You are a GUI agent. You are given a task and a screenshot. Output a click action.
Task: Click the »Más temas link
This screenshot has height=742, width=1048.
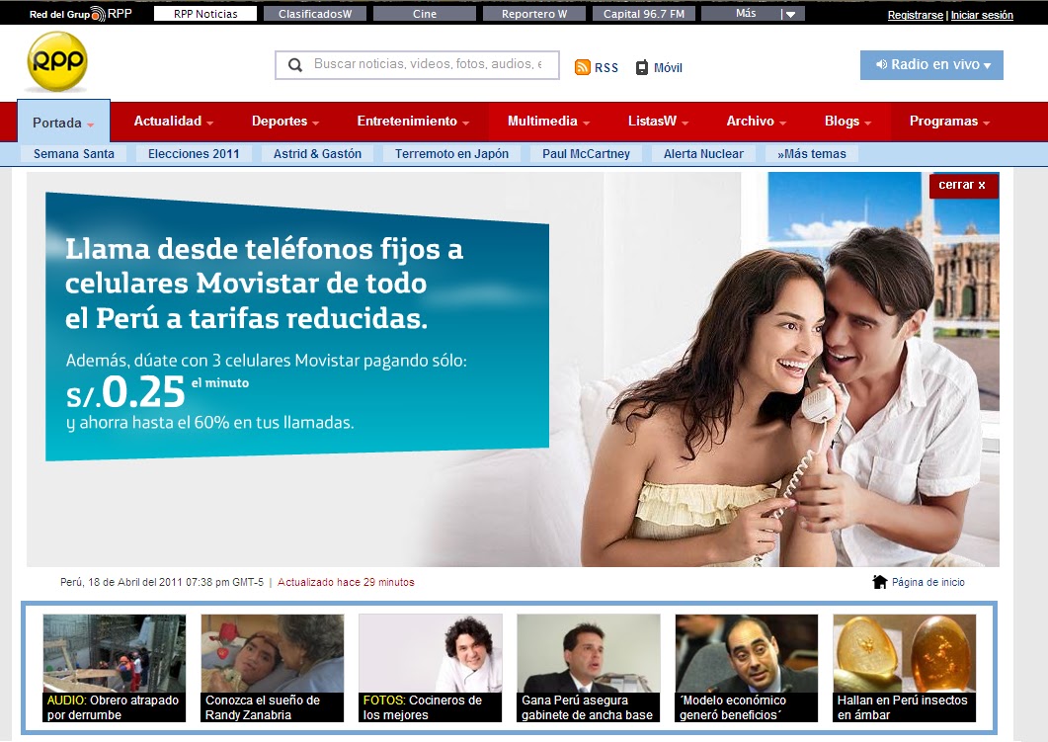pos(811,154)
